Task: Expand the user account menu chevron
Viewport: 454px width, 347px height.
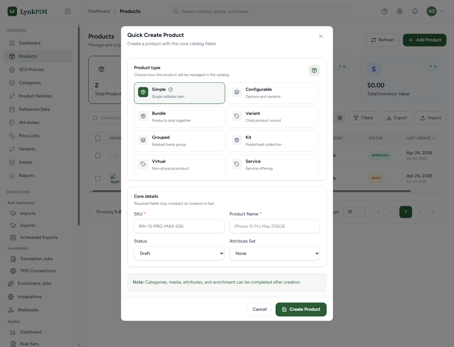Action: click(x=442, y=11)
